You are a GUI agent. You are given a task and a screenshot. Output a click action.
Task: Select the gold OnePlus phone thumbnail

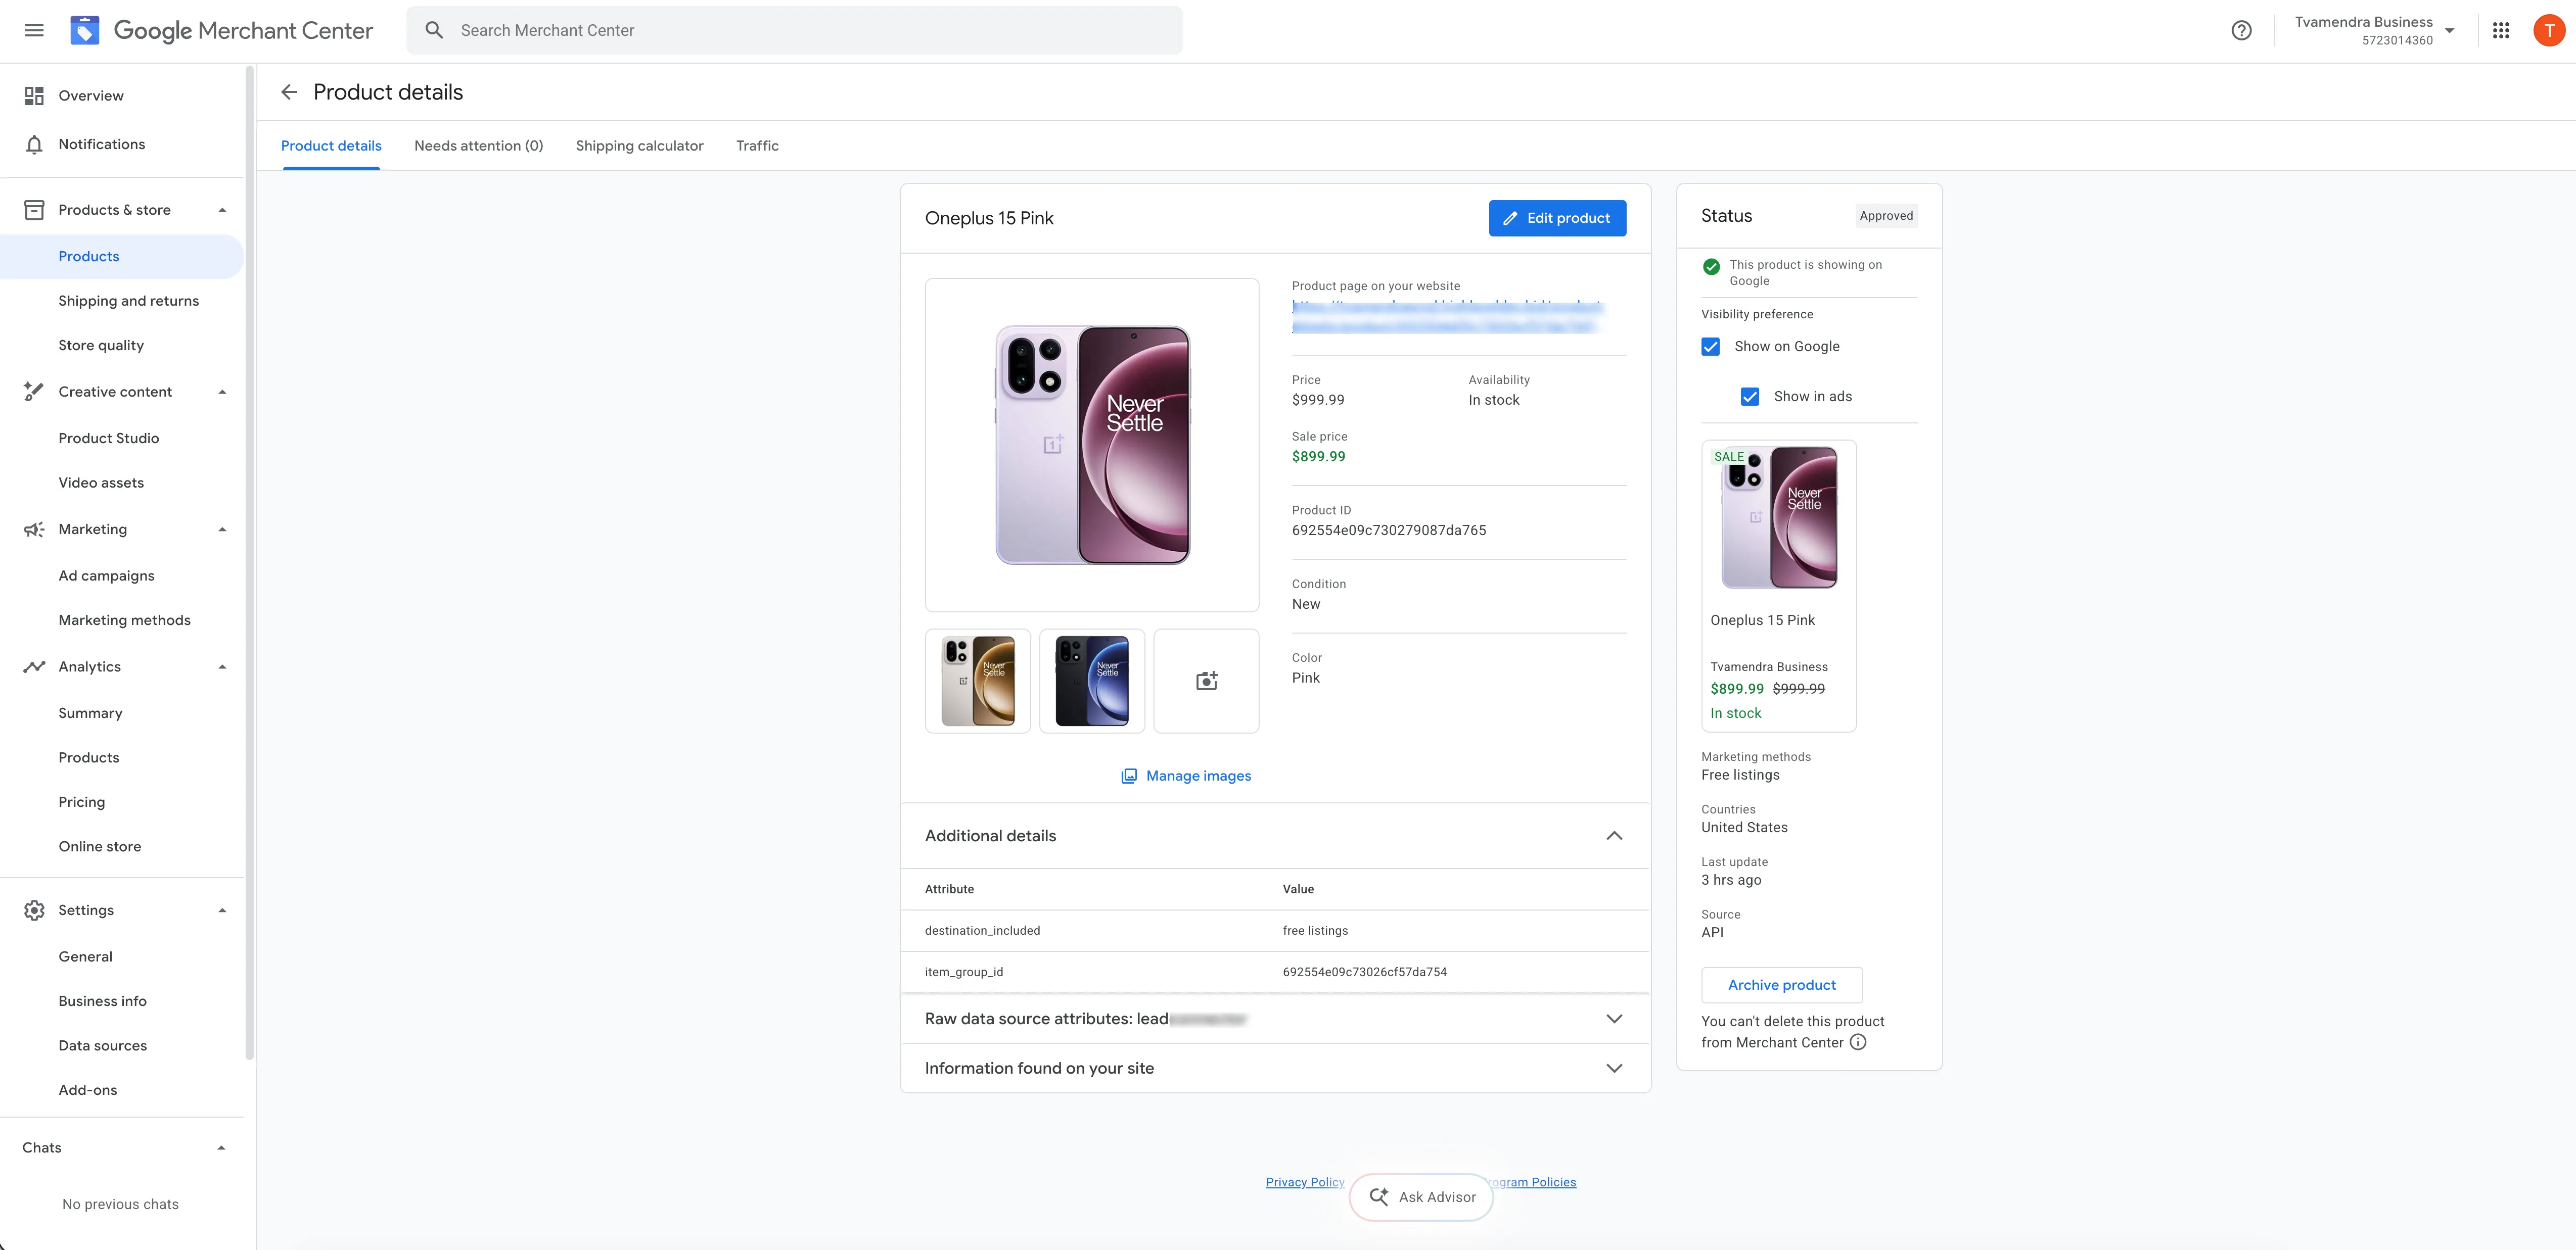[x=978, y=681]
